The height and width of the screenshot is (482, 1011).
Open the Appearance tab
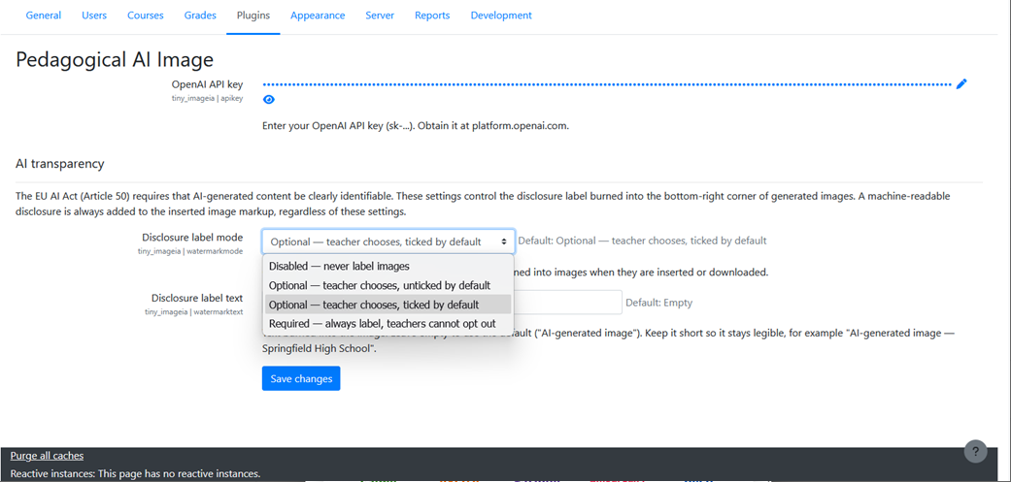coord(318,16)
